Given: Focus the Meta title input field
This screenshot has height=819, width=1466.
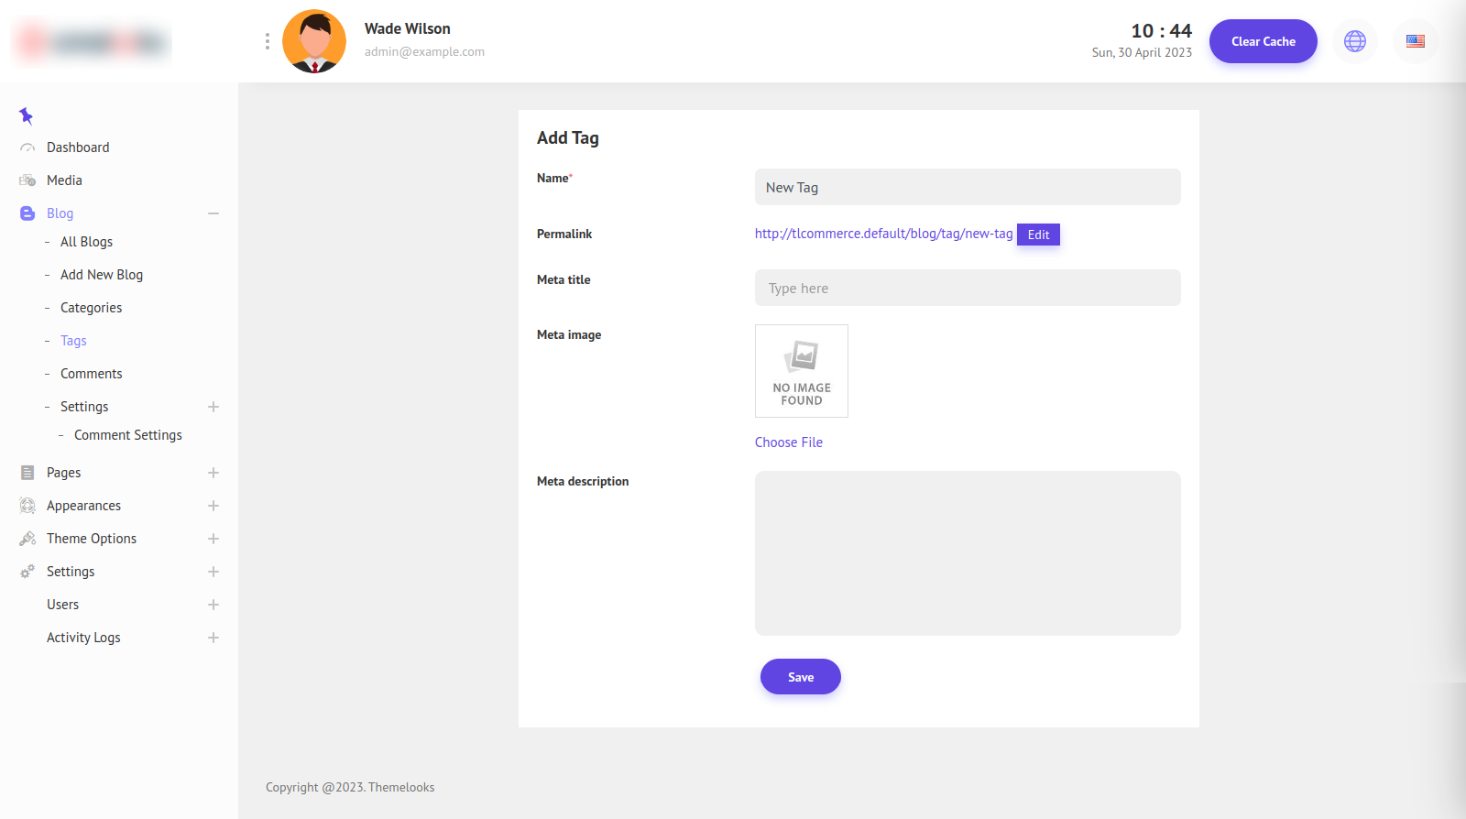Looking at the screenshot, I should (967, 288).
